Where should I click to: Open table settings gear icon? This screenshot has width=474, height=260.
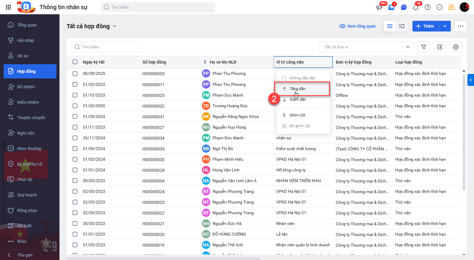coord(456,47)
